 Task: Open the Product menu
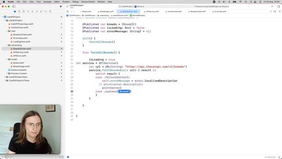[x=66, y=2]
